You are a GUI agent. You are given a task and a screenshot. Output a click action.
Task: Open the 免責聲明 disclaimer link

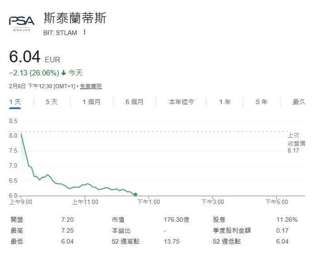point(91,86)
